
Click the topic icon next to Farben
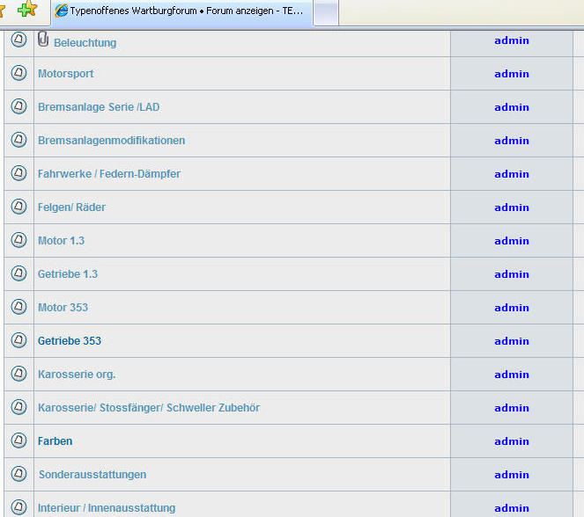coord(18,441)
